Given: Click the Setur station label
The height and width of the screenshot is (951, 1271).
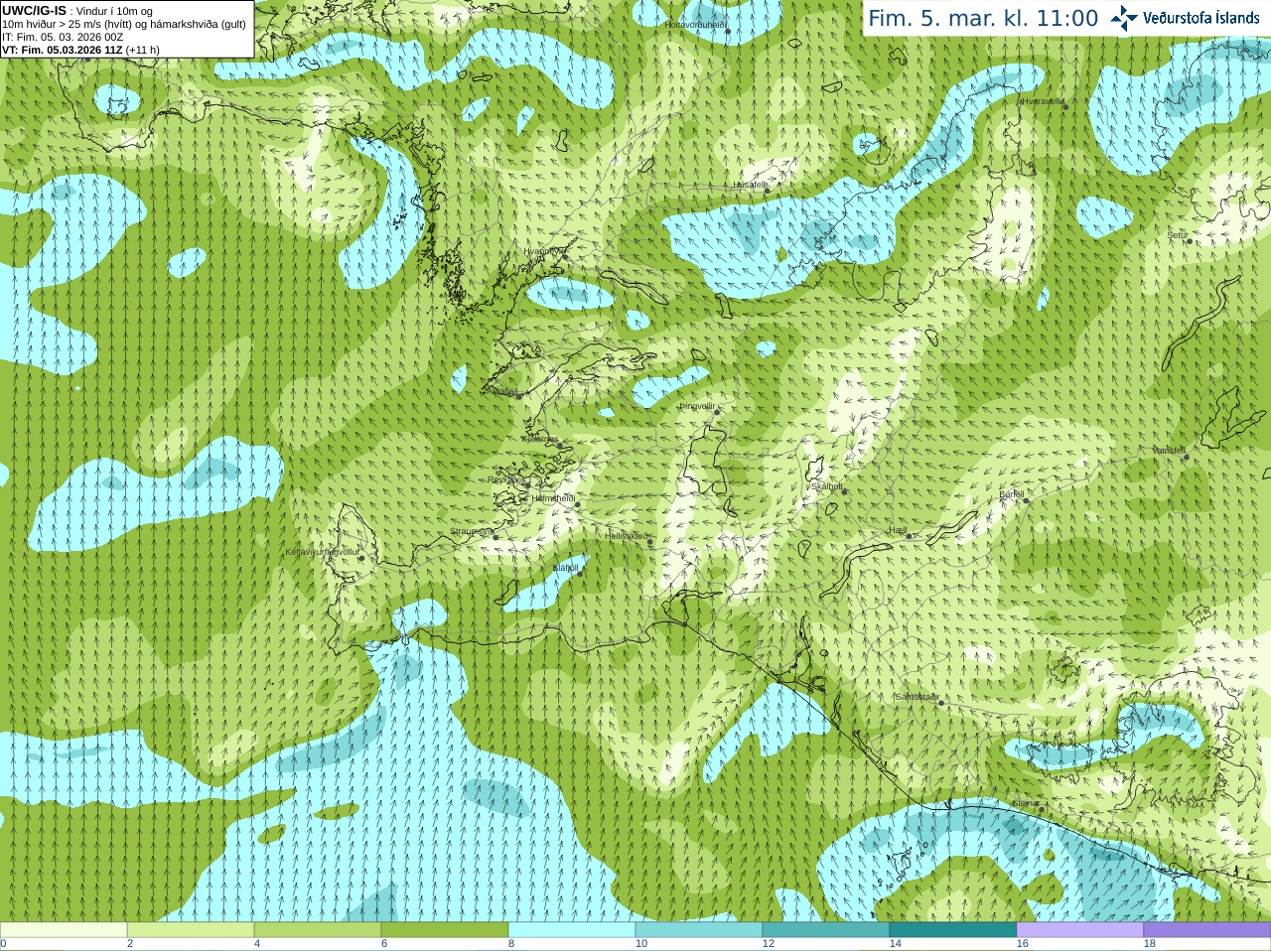Looking at the screenshot, I should click(x=1177, y=235).
